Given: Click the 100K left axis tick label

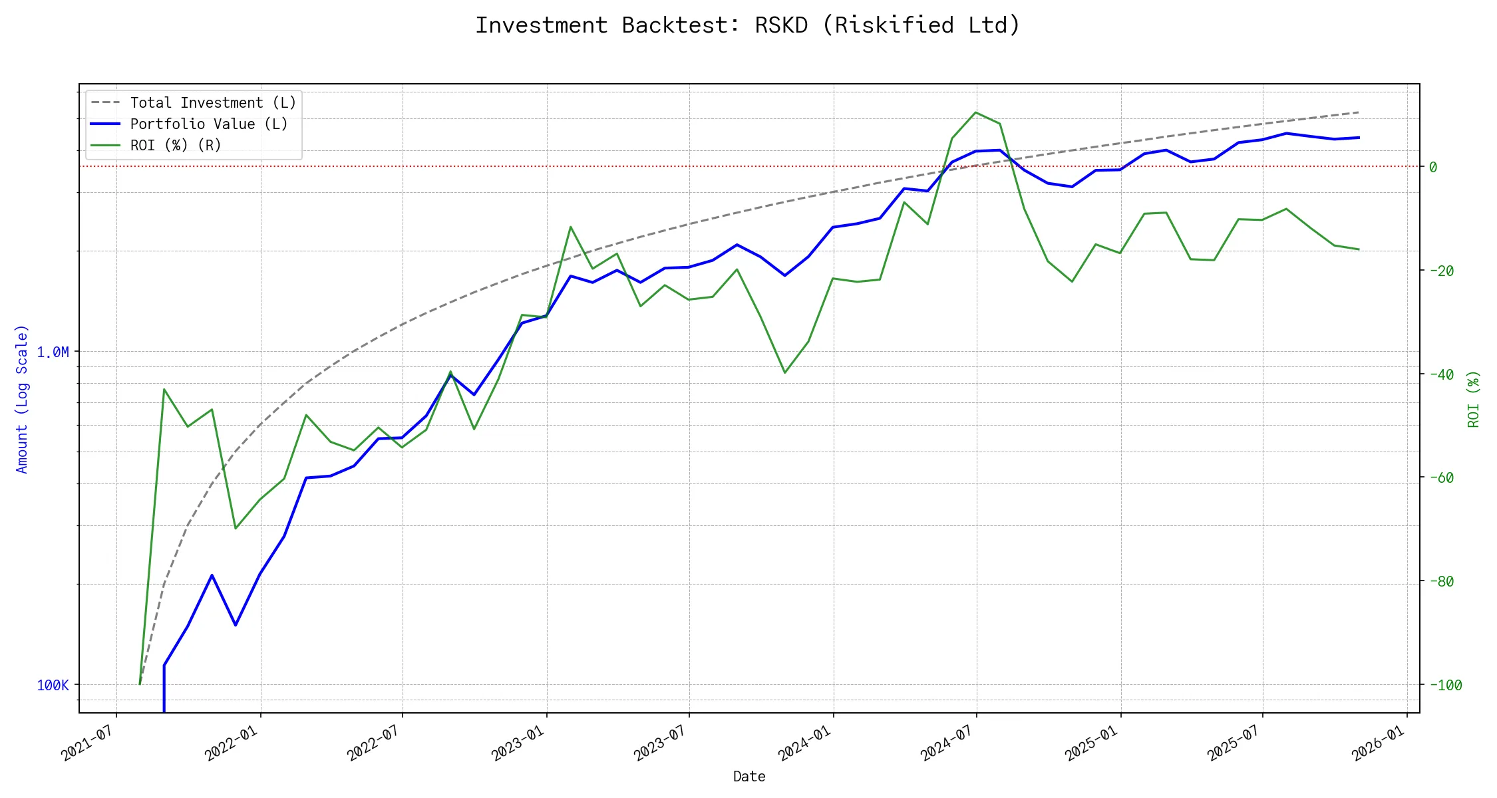Looking at the screenshot, I should [53, 686].
